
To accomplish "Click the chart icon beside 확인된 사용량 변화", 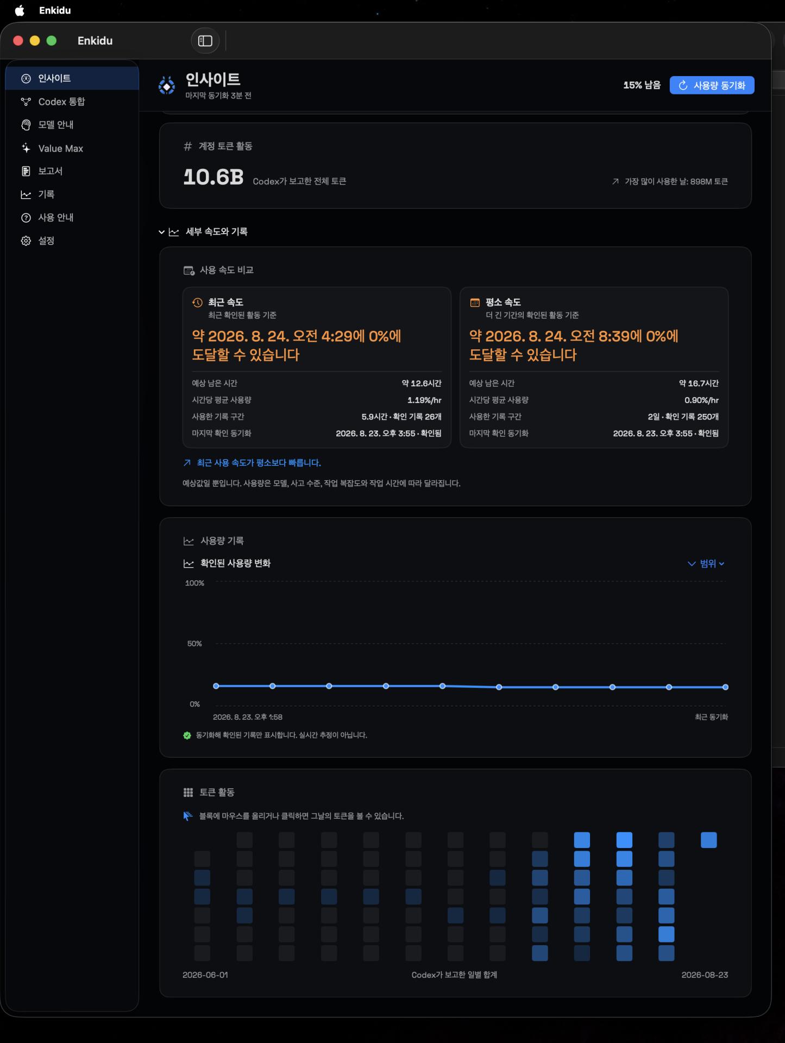I will (x=189, y=564).
